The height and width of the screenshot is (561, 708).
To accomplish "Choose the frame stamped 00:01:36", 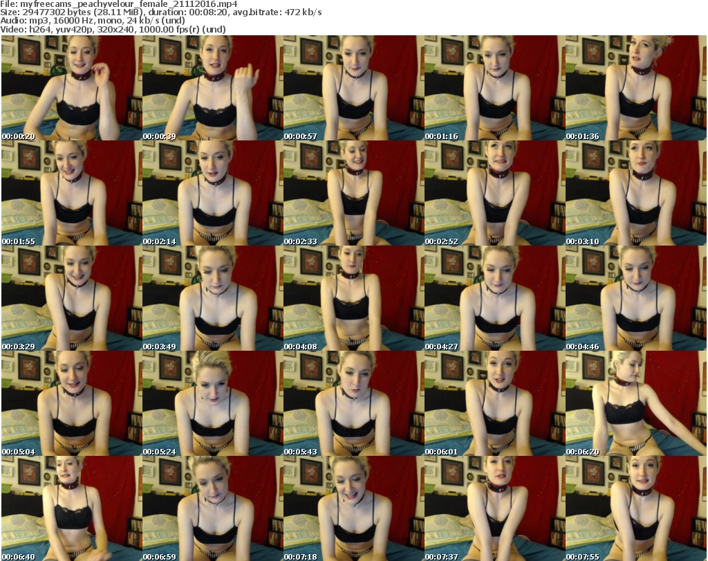I will pos(636,88).
